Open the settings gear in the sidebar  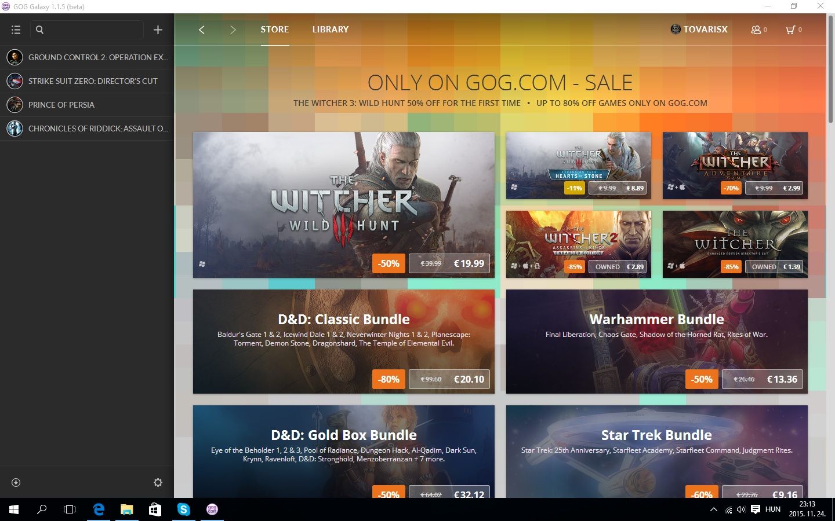click(158, 482)
